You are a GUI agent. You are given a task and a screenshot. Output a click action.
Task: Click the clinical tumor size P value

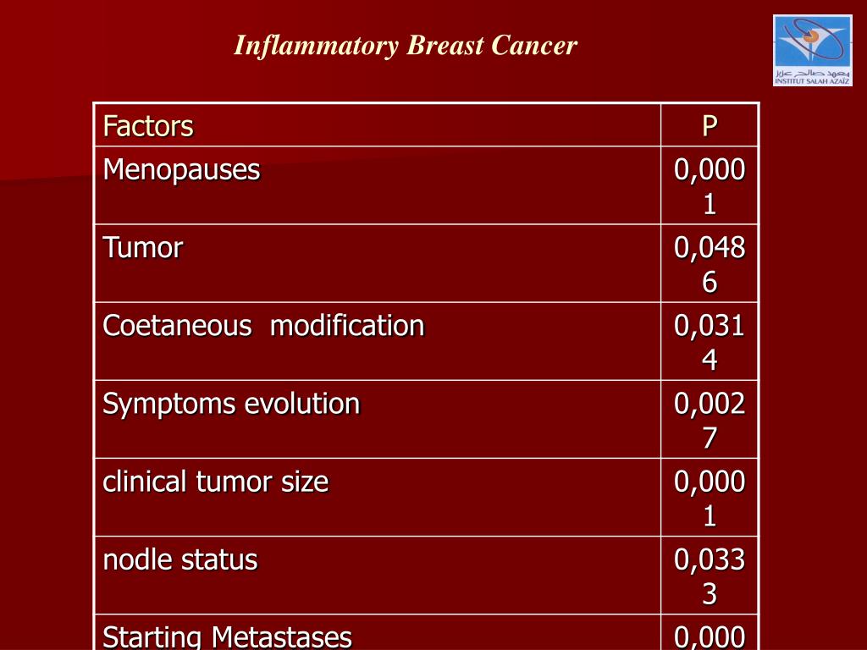(710, 498)
